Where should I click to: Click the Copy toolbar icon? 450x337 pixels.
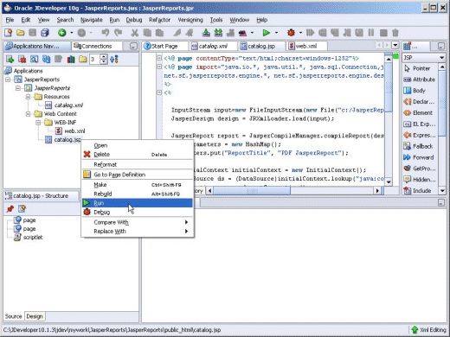pyautogui.click(x=147, y=33)
